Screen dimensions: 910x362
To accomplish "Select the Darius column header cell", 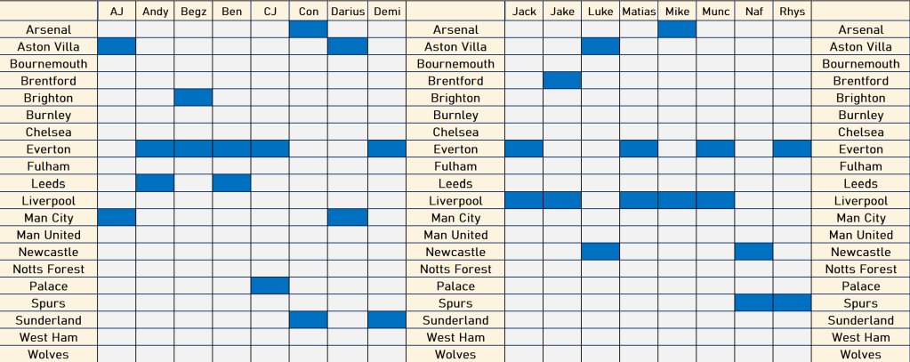I will [x=348, y=12].
